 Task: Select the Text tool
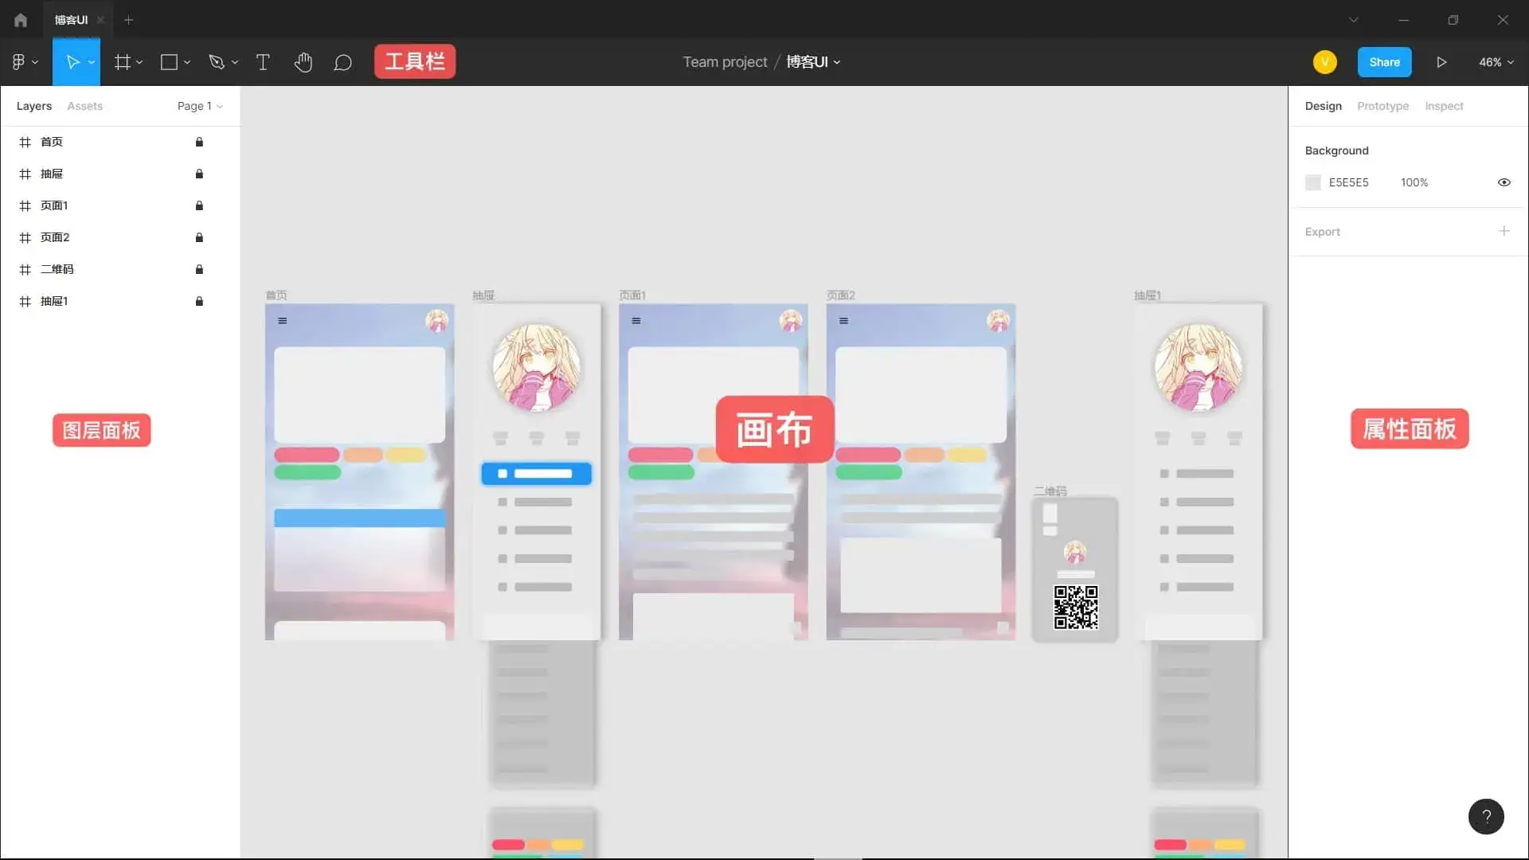click(263, 61)
